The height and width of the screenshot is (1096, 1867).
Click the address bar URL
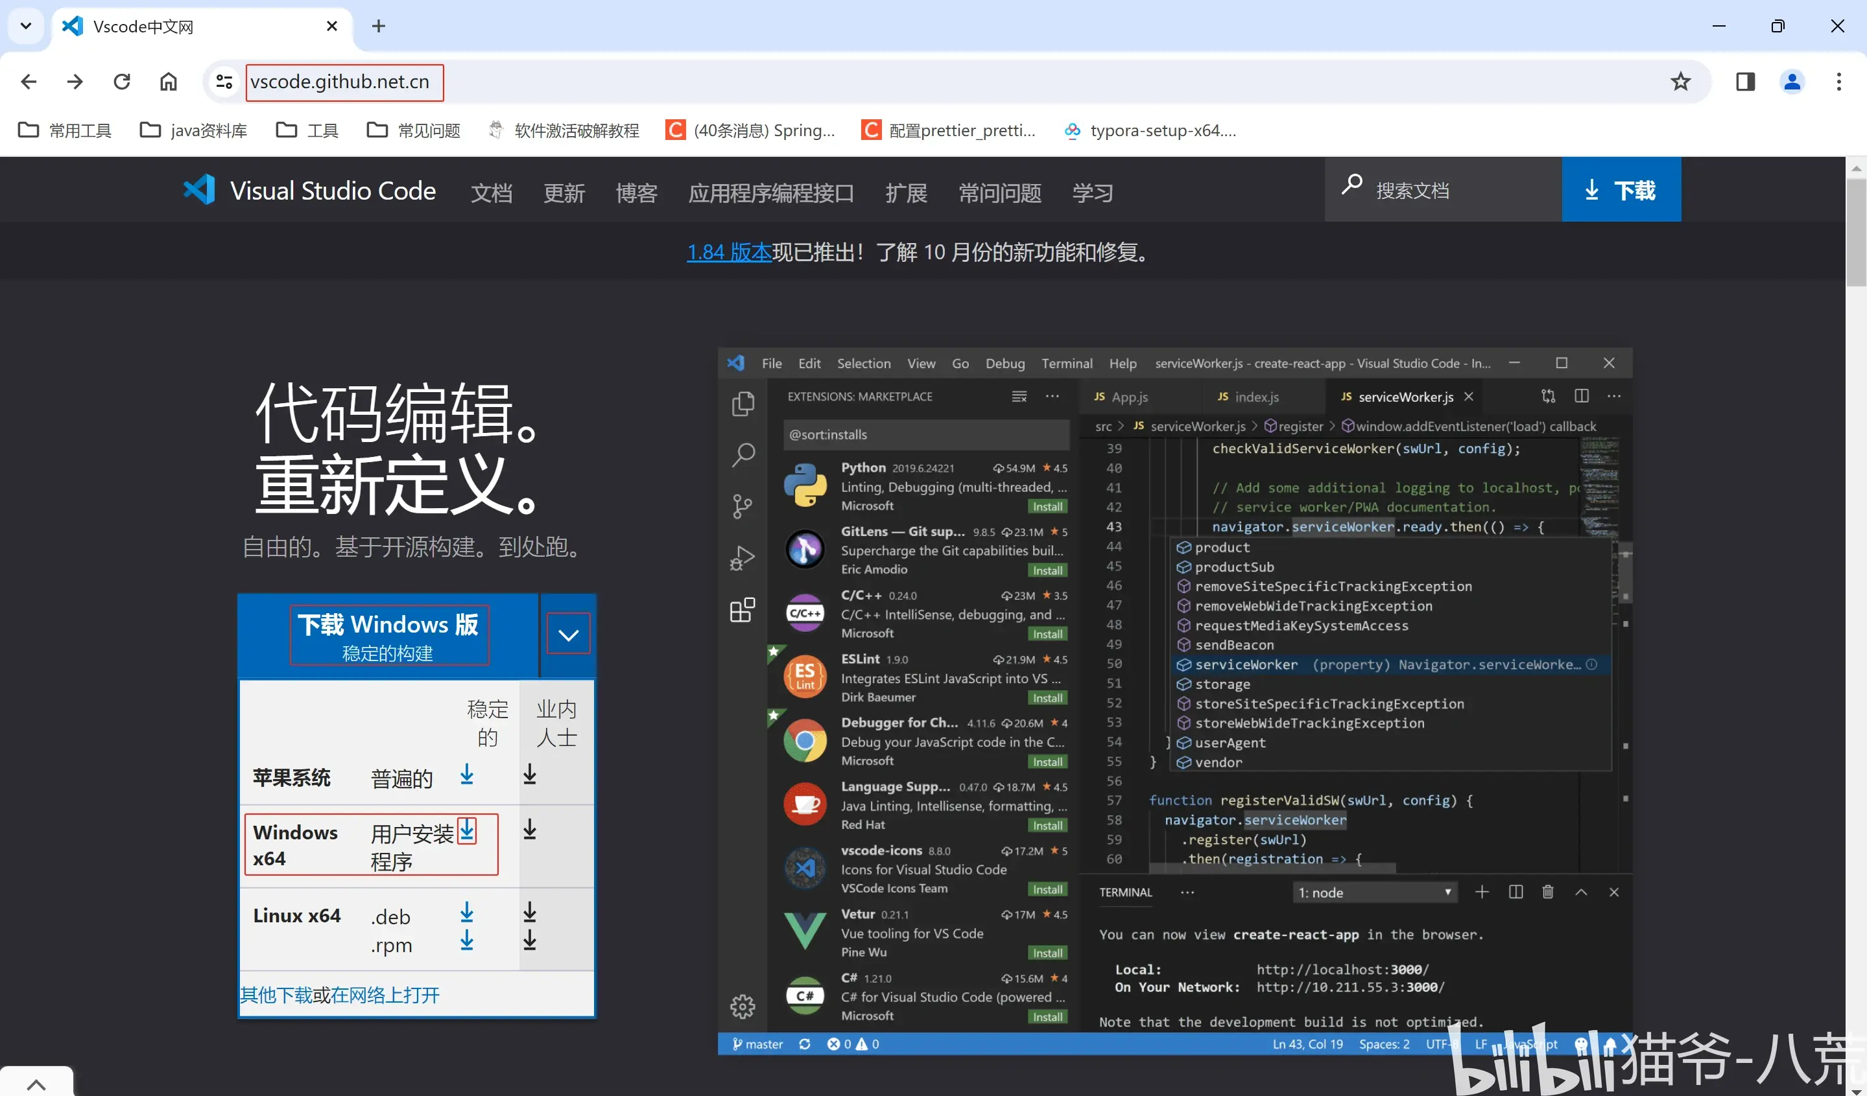341,82
